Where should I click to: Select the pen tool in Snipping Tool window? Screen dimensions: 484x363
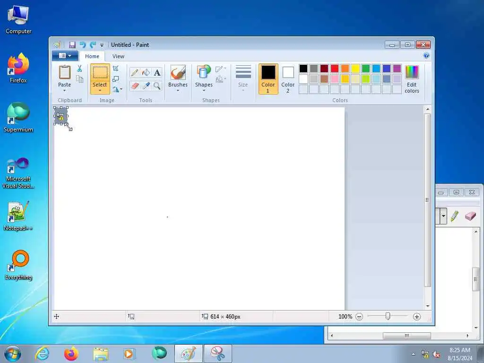point(454,216)
